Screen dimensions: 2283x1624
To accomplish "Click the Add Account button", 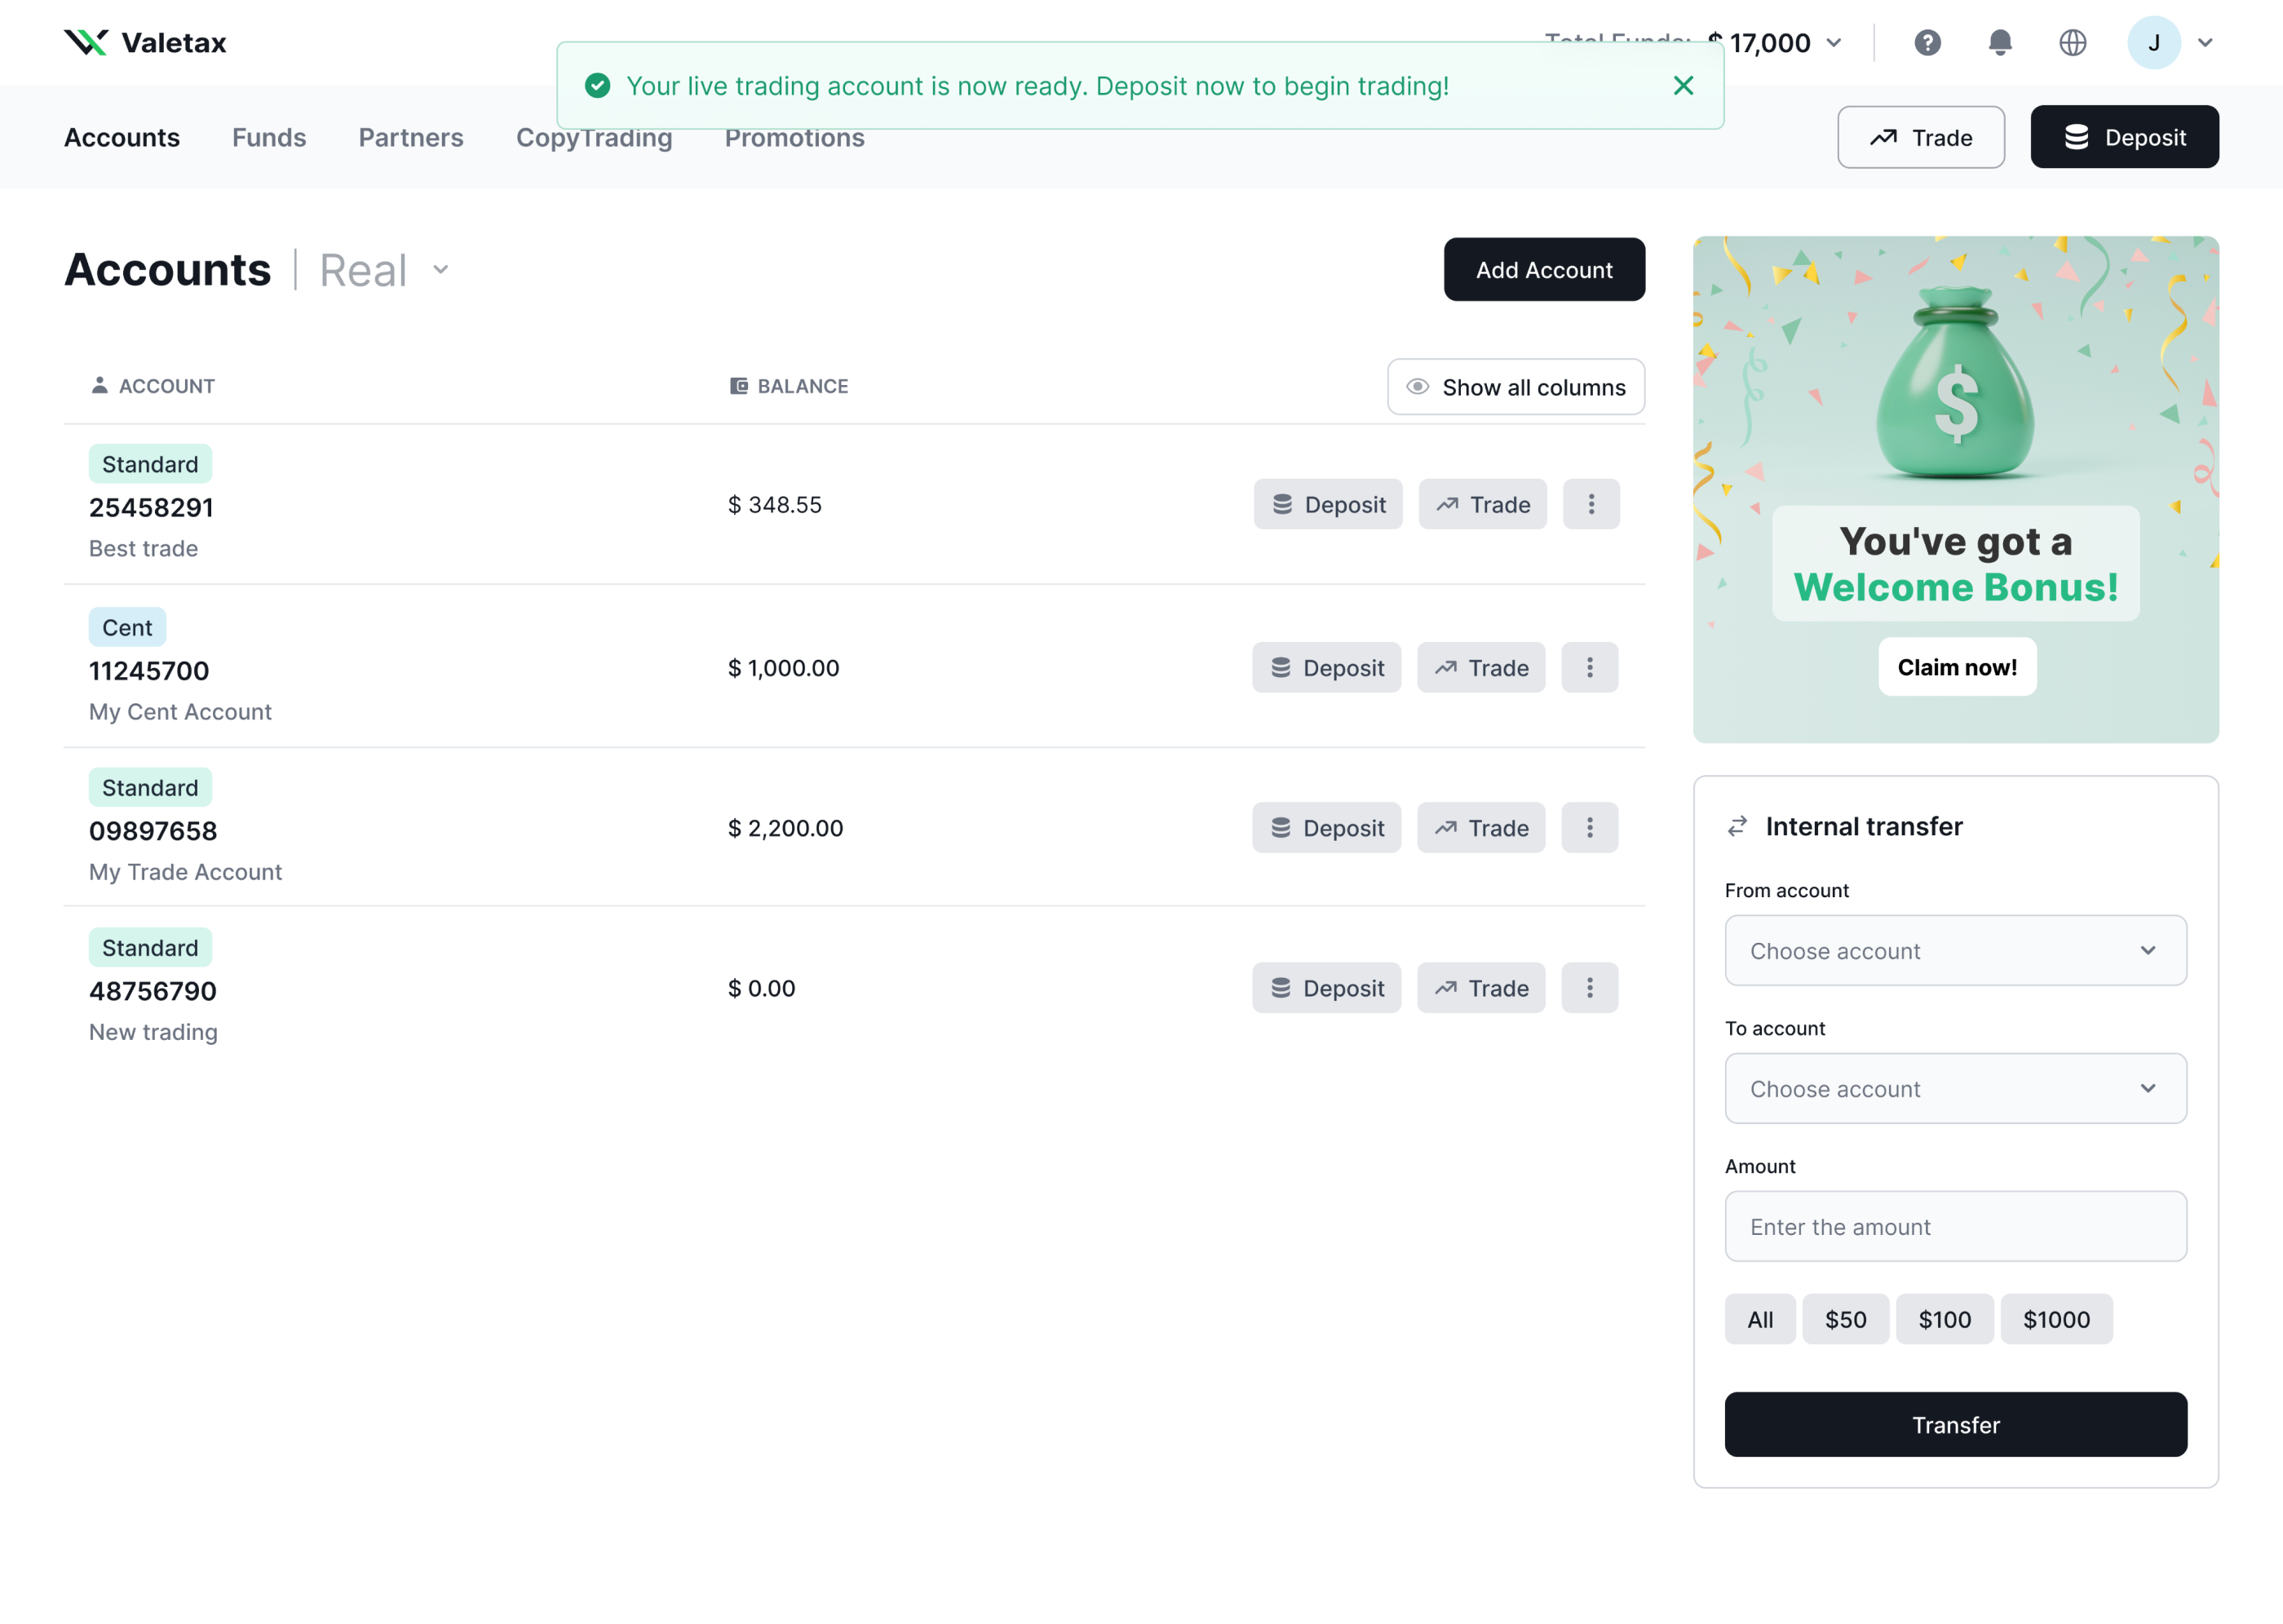I will coord(1543,270).
